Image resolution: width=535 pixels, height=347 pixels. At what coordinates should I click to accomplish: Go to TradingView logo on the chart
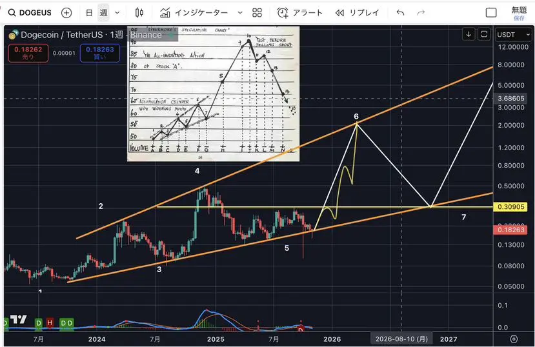tap(18, 319)
